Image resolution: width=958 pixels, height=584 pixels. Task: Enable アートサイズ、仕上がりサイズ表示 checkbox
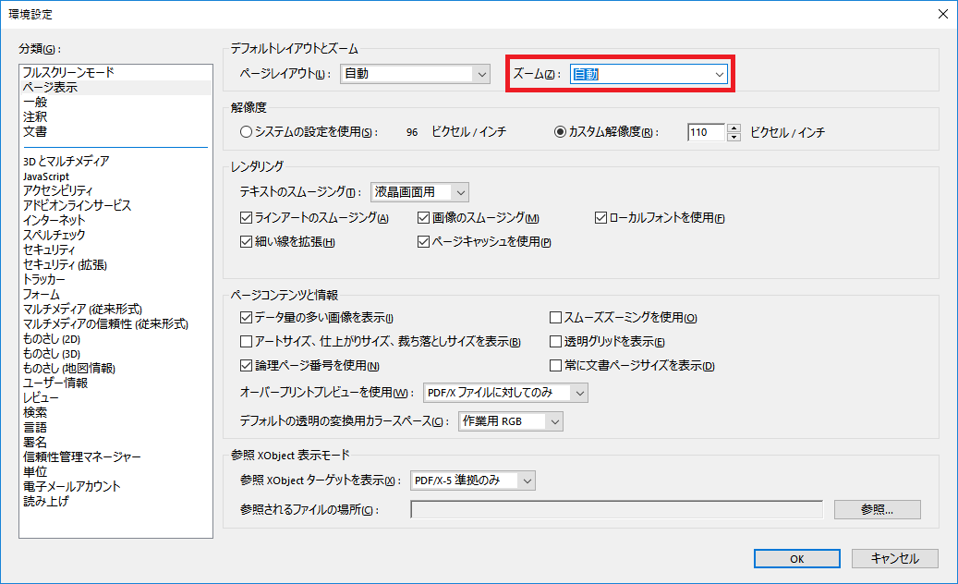(247, 342)
